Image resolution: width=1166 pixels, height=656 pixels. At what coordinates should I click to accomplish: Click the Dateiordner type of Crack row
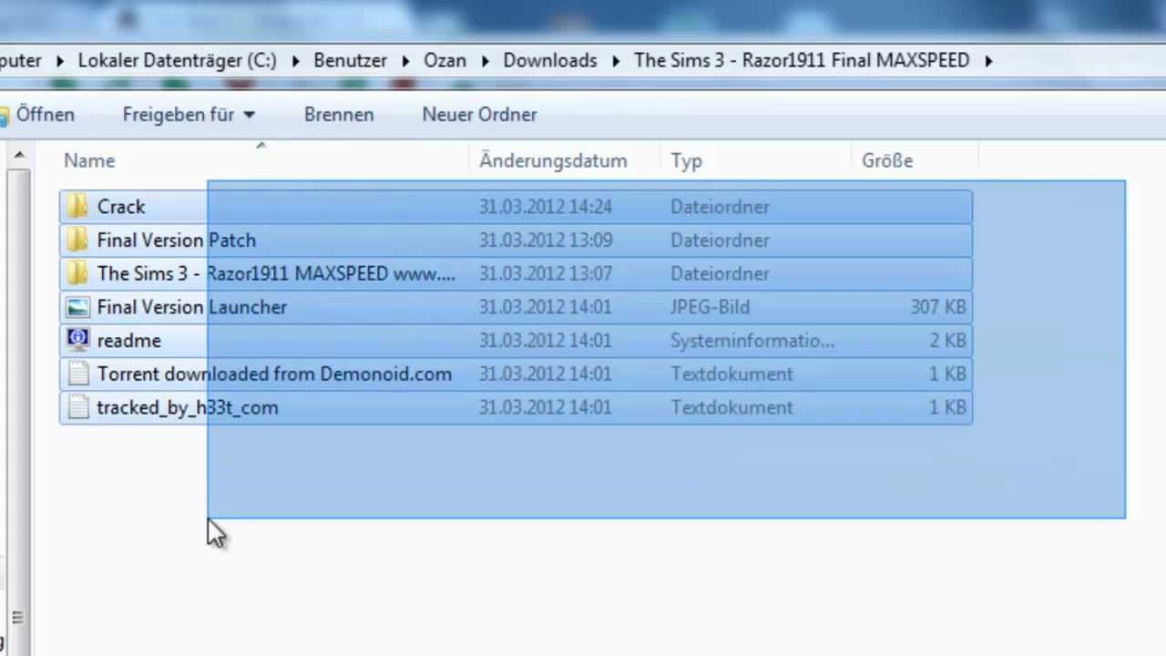pos(720,207)
